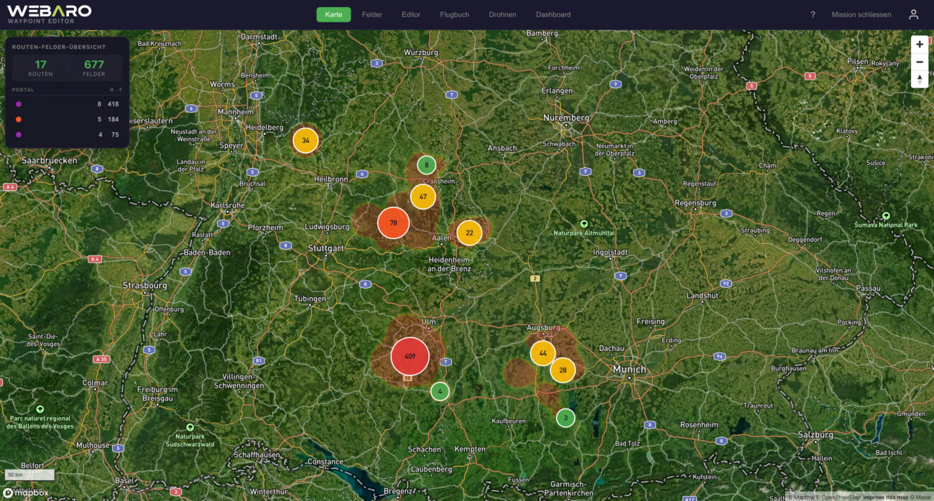Click Mission schliessen button
Image resolution: width=934 pixels, height=501 pixels.
(861, 14)
